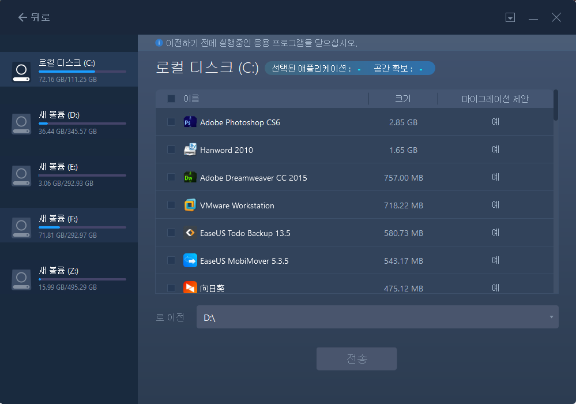The width and height of the screenshot is (576, 404).
Task: Select drive 새 볼륨 (F:) in sidebar
Action: pyautogui.click(x=69, y=225)
